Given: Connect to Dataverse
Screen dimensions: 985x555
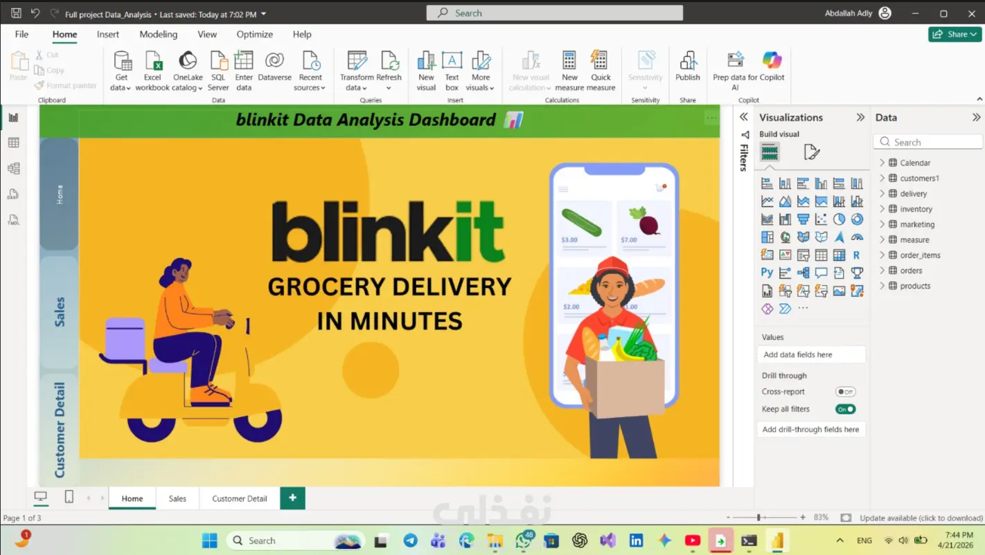Looking at the screenshot, I should click(274, 66).
